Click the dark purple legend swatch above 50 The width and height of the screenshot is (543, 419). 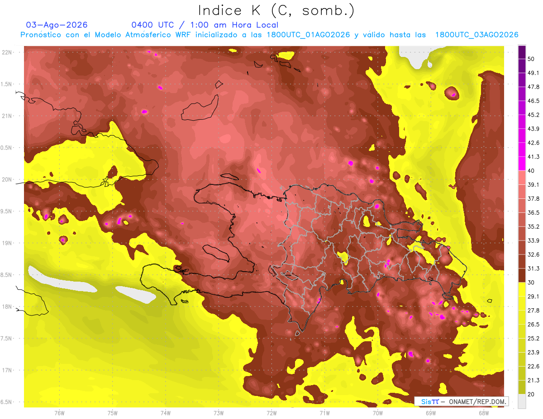(522, 52)
